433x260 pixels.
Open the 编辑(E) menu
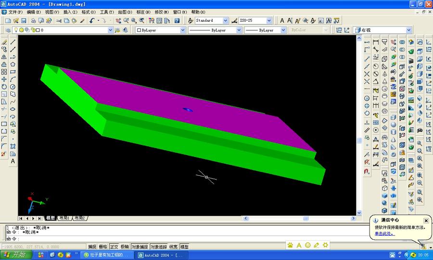[x=34, y=12]
